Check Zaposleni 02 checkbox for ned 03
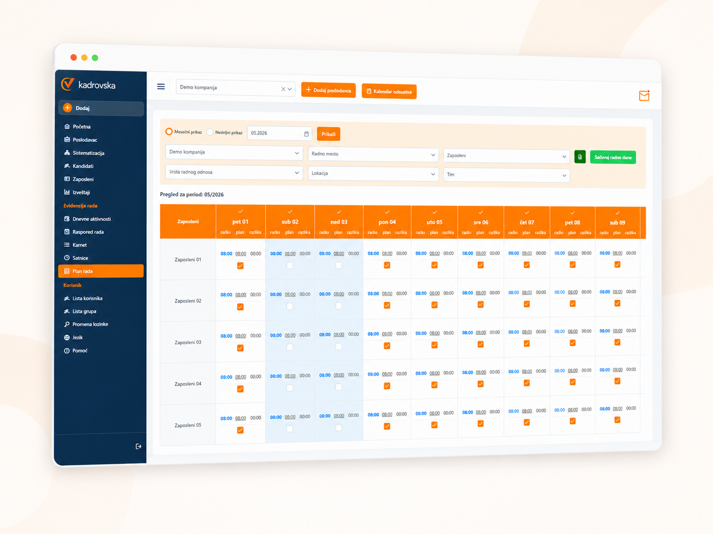The height and width of the screenshot is (534, 713). point(339,306)
